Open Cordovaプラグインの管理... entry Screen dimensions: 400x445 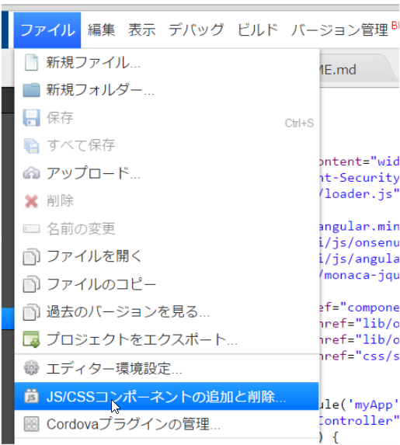(x=167, y=424)
